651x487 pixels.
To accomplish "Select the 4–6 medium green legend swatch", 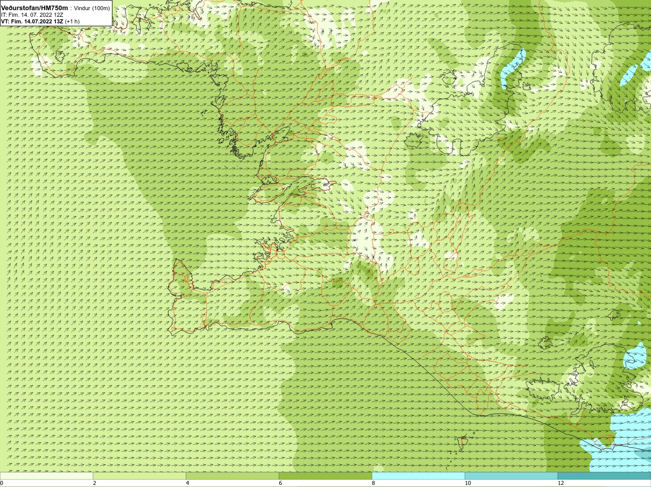I will [232, 476].
